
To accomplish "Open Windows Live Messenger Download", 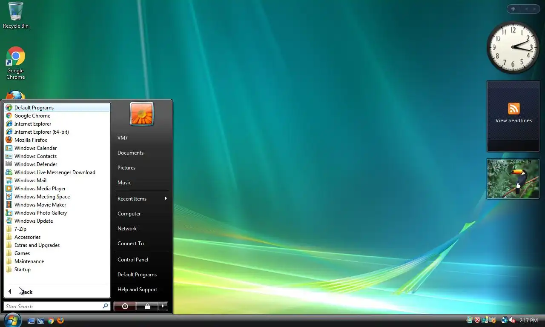I will point(57,172).
